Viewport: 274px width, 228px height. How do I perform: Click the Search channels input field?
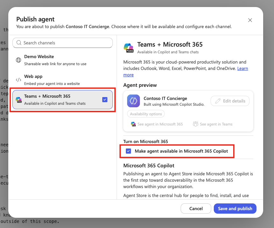pyautogui.click(x=62, y=43)
